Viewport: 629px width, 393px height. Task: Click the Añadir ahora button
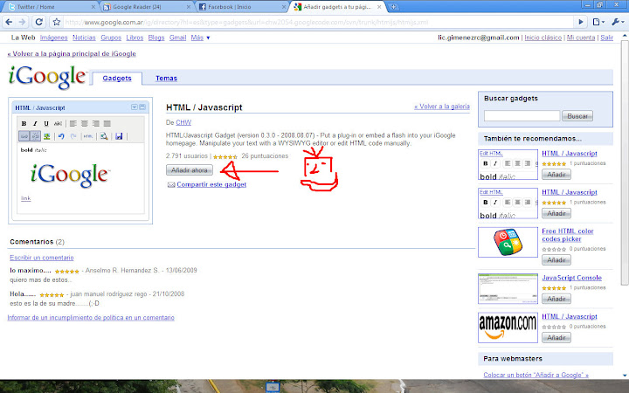[190, 170]
